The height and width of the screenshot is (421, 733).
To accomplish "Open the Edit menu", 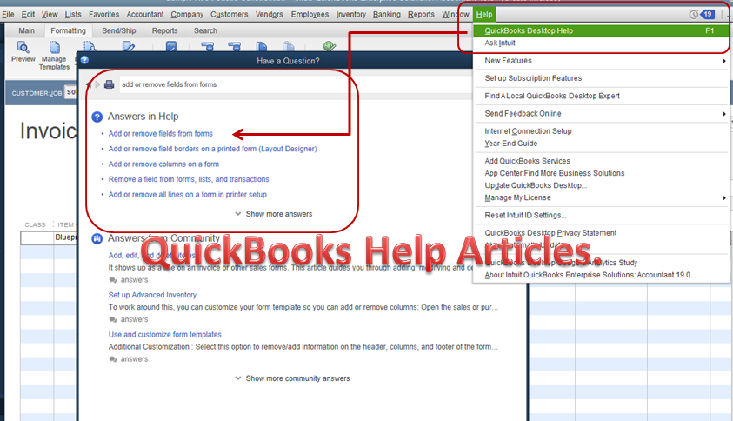I will coord(28,15).
